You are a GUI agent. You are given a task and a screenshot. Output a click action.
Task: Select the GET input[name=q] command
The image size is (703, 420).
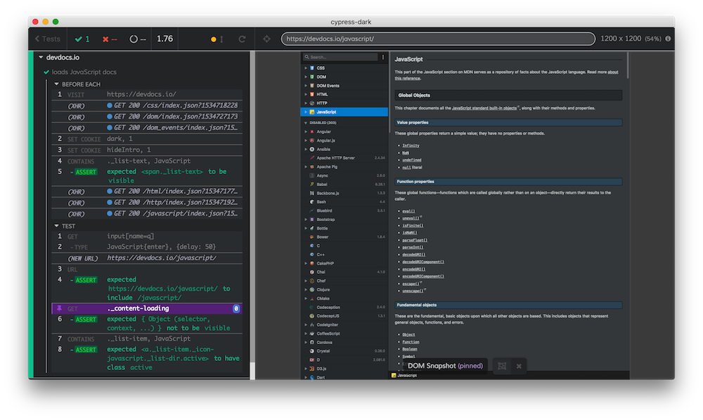pos(147,236)
